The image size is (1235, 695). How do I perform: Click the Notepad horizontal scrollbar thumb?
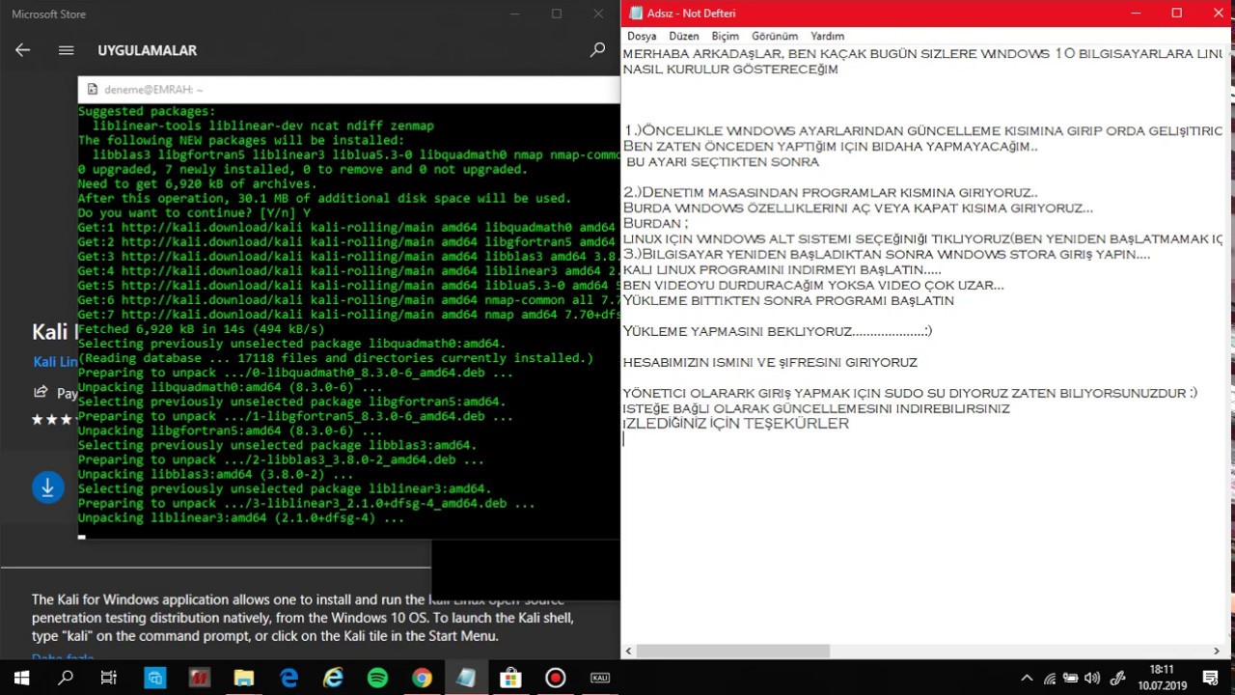732,652
